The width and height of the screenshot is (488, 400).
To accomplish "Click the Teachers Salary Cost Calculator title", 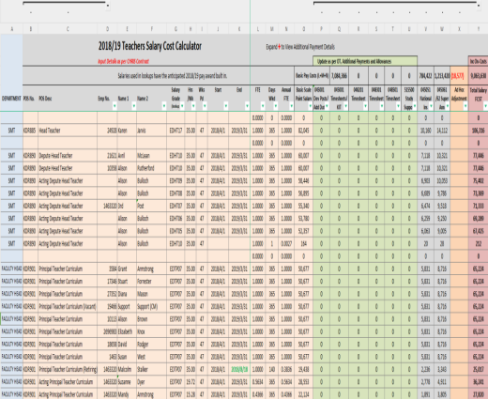I will click(x=150, y=46).
